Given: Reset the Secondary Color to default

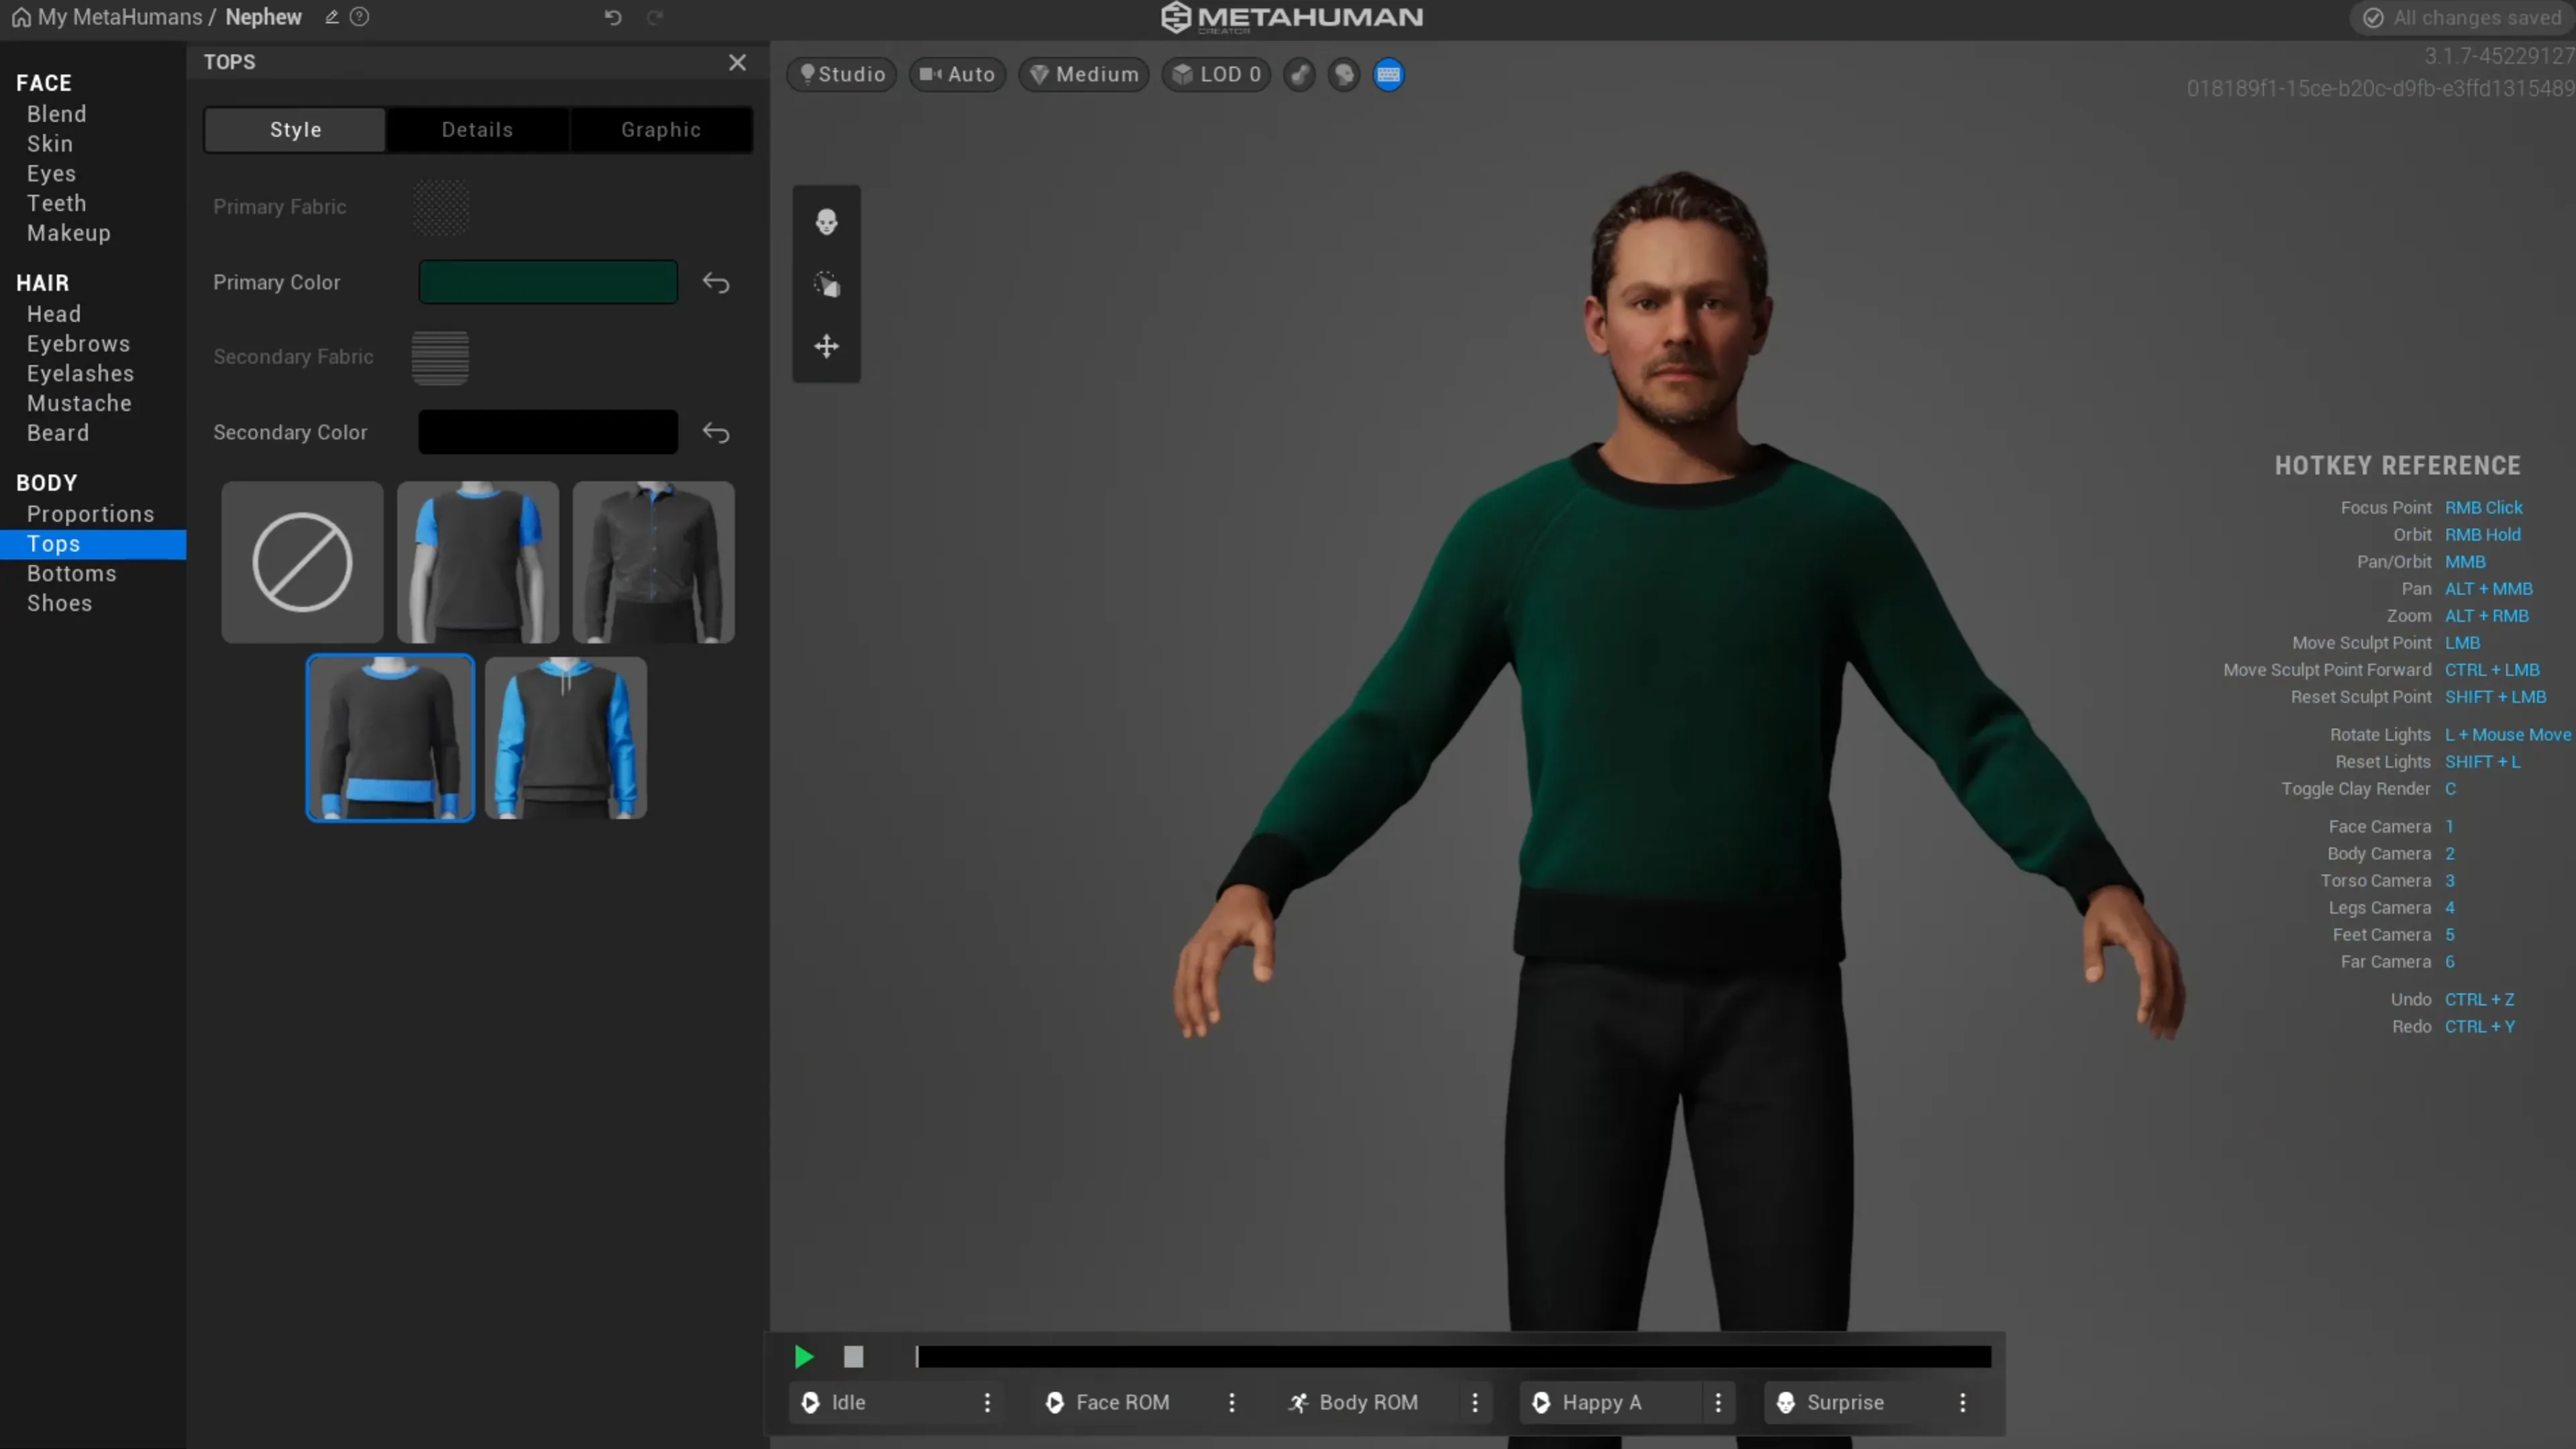Looking at the screenshot, I should point(716,433).
